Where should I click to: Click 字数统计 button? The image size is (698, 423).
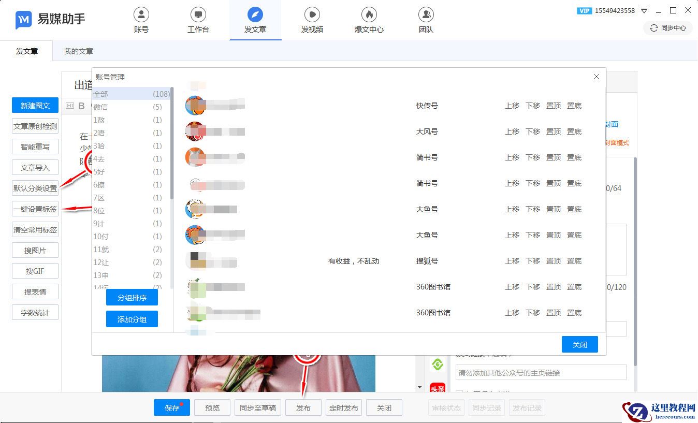click(35, 313)
